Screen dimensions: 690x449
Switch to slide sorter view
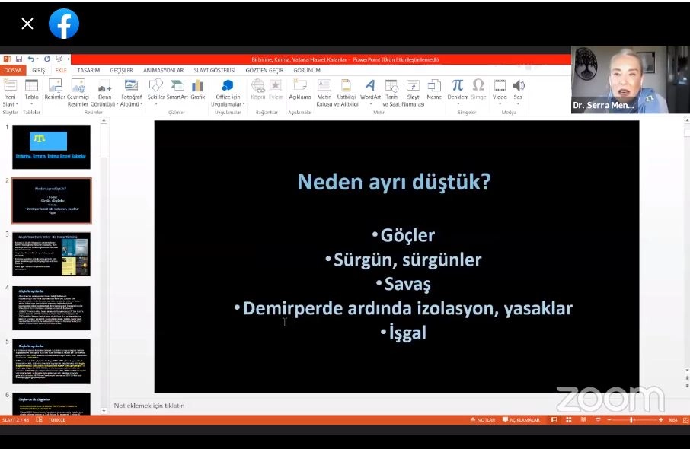[567, 420]
